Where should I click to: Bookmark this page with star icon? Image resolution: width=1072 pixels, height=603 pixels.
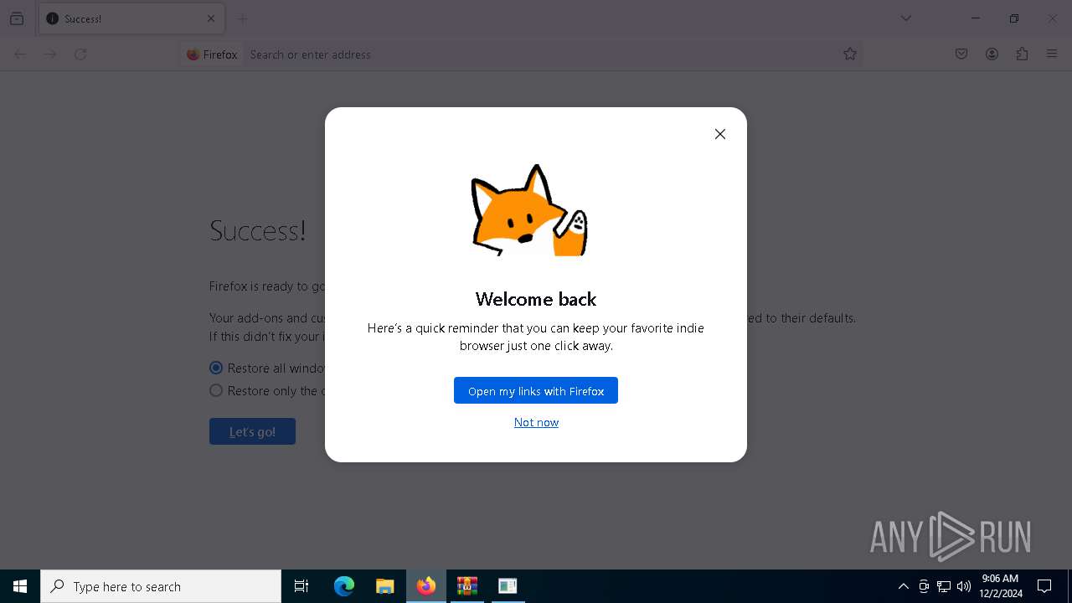(x=850, y=54)
